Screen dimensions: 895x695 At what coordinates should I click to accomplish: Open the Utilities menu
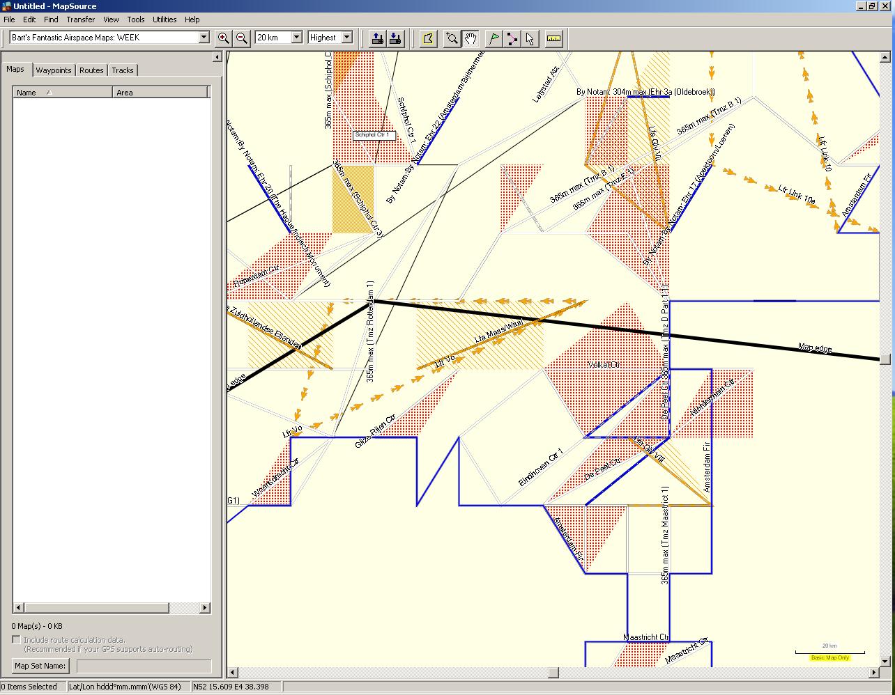165,19
